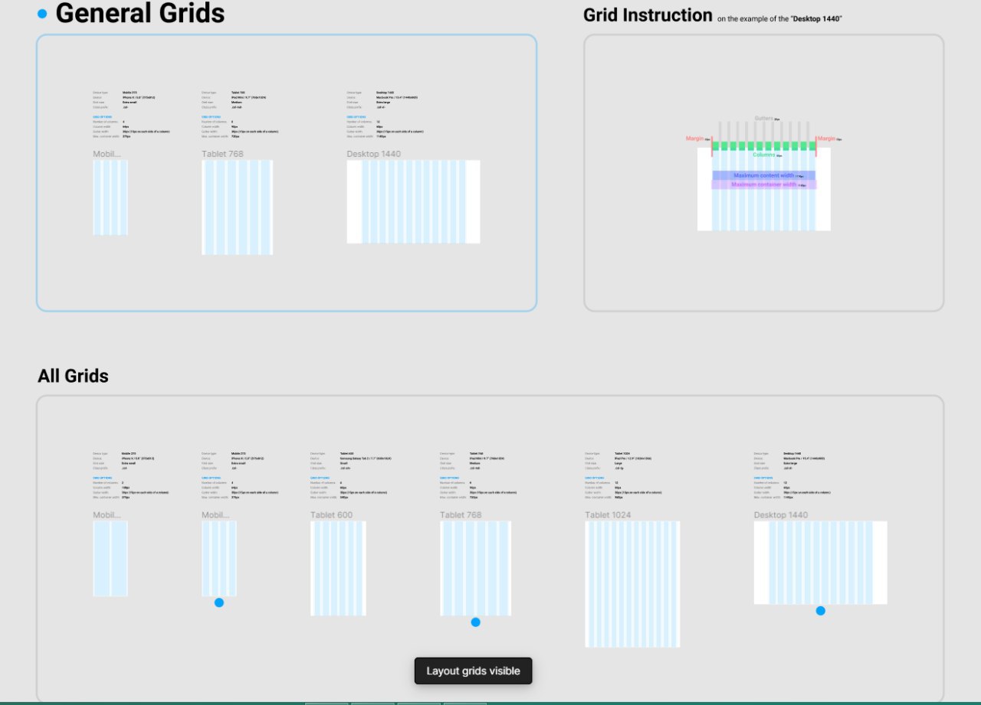The image size is (981, 705).
Task: Click blue dot under Tablet 768 in All Grids
Action: point(475,622)
